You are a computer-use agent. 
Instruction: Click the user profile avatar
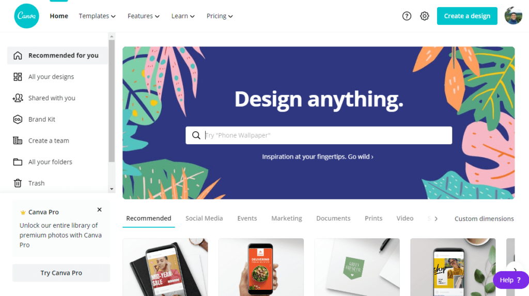coord(513,15)
